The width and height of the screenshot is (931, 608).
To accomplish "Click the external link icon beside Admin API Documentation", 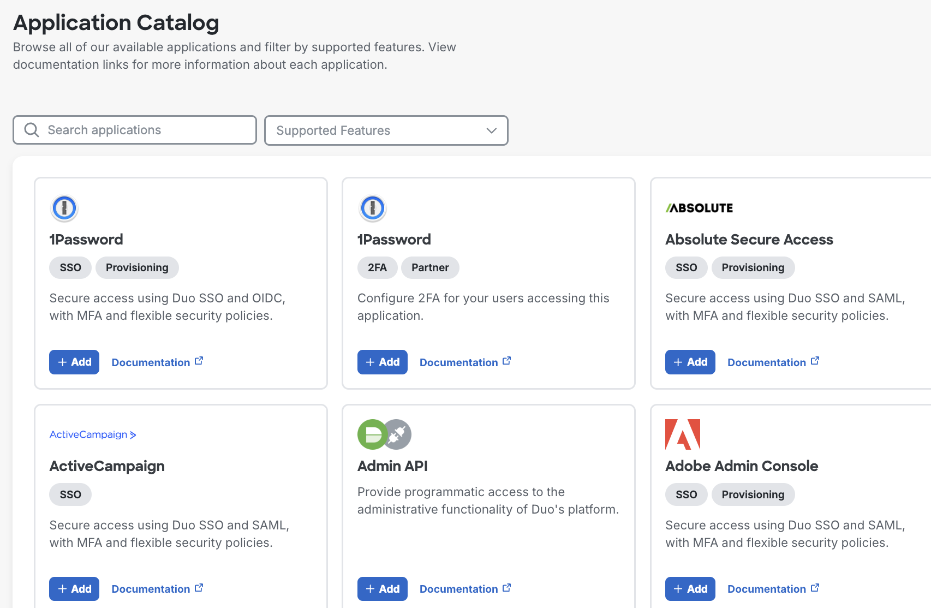I will [x=507, y=588].
